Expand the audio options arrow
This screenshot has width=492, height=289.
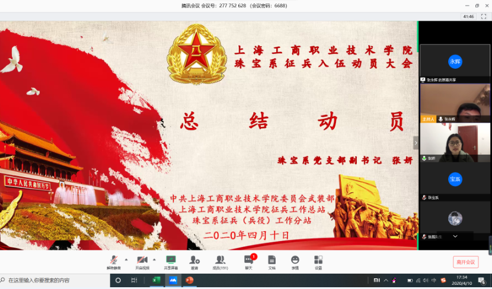126,259
